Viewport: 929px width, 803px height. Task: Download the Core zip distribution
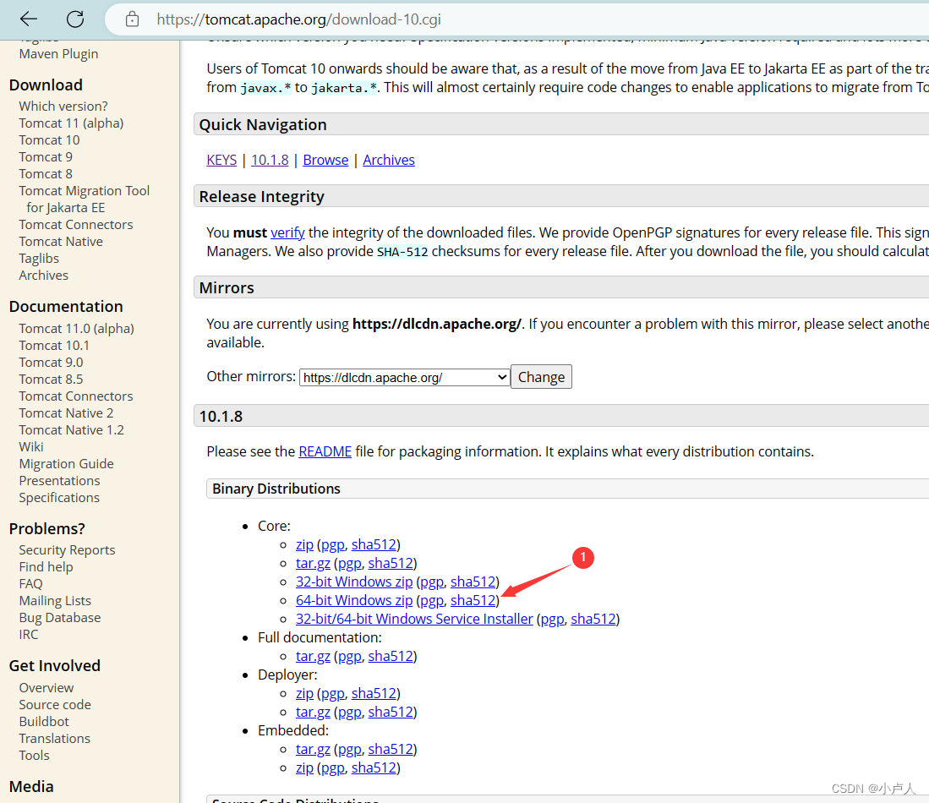click(x=304, y=544)
